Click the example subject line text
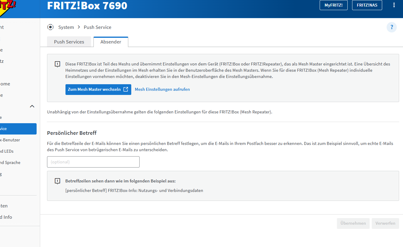The height and width of the screenshot is (247, 403). [134, 190]
